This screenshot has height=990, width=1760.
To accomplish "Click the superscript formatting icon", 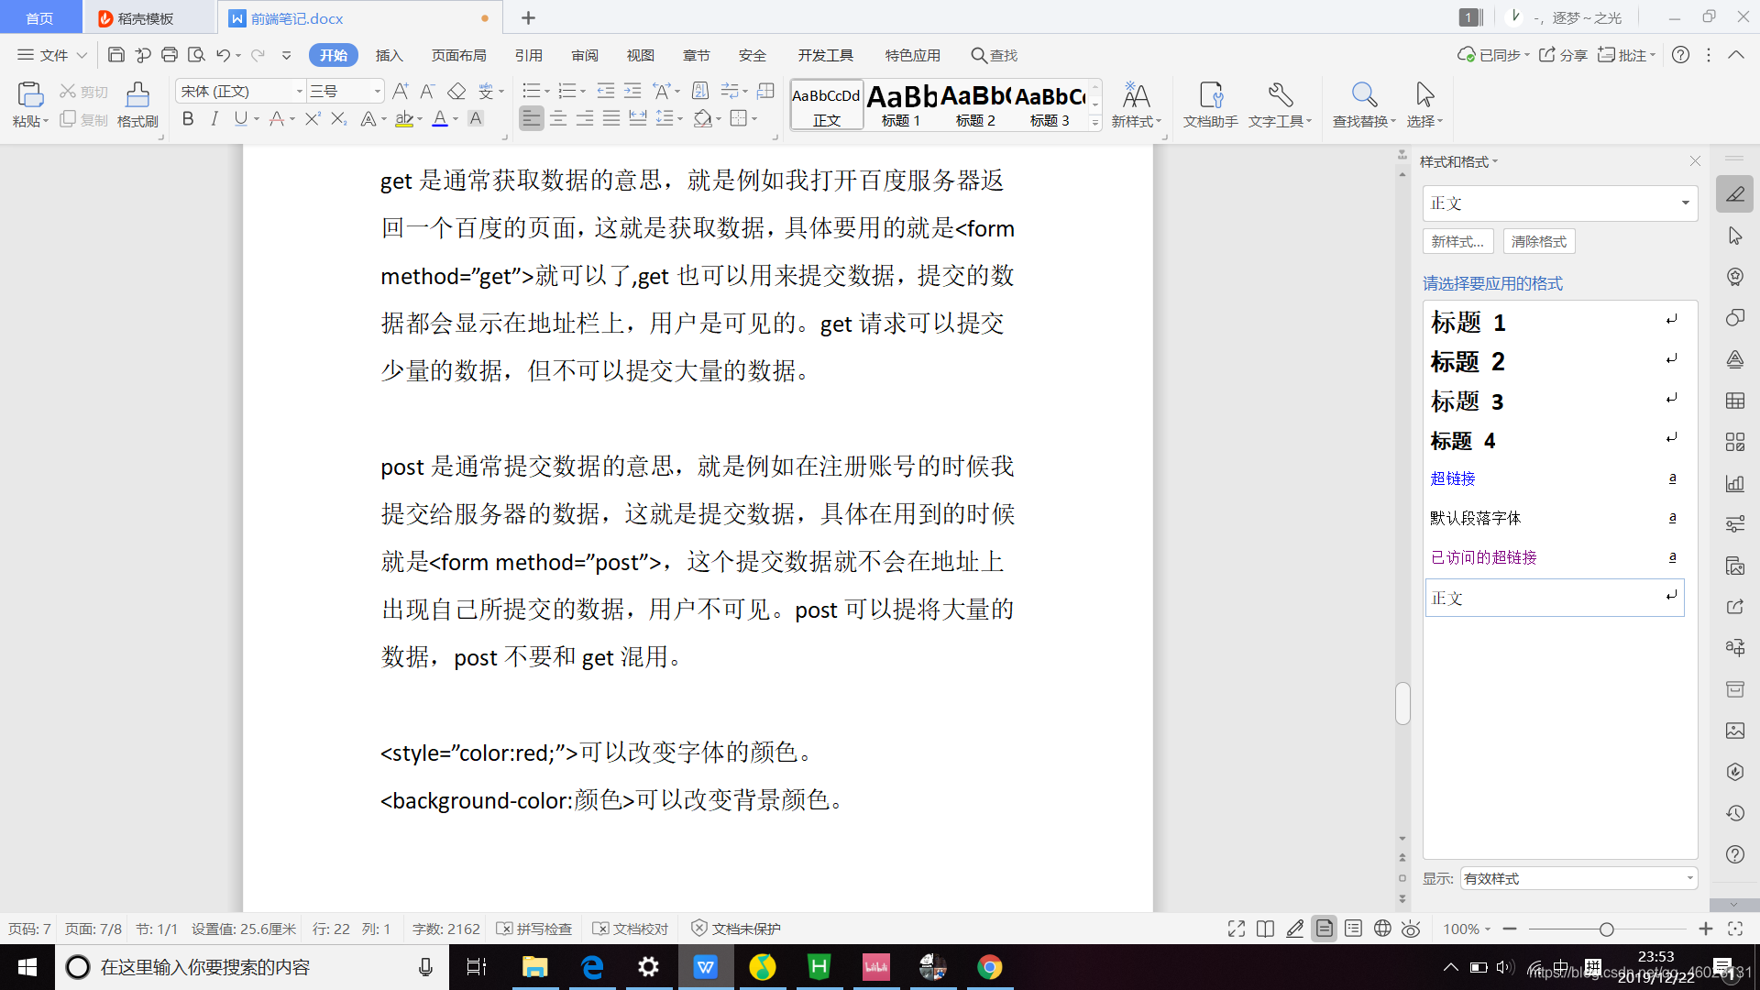I will [x=312, y=119].
